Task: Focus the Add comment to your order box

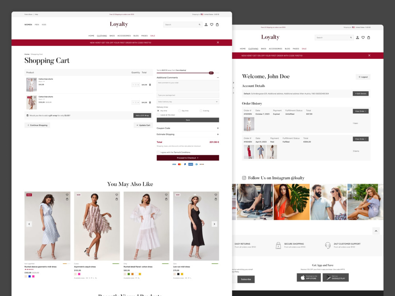Action: [x=188, y=86]
